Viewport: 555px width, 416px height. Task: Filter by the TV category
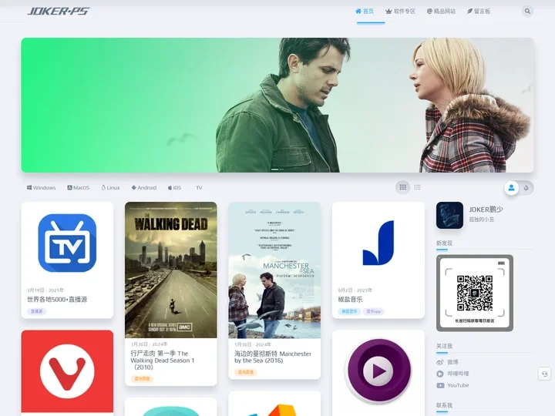pyautogui.click(x=199, y=187)
